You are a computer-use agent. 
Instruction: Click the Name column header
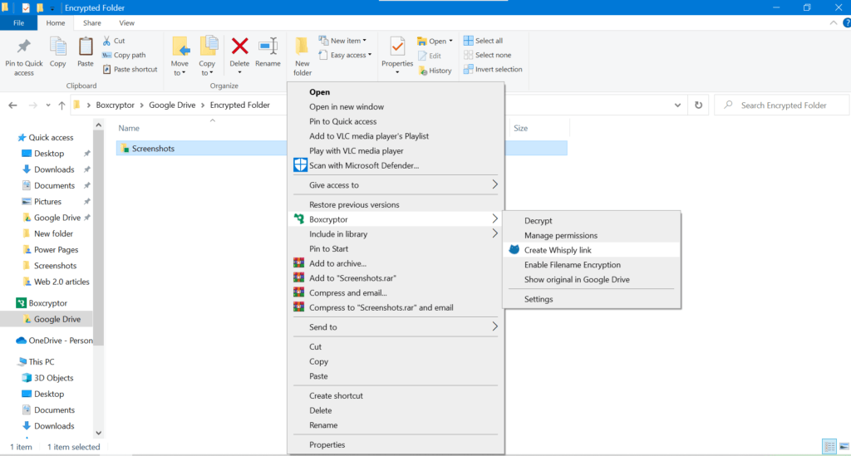coord(129,129)
